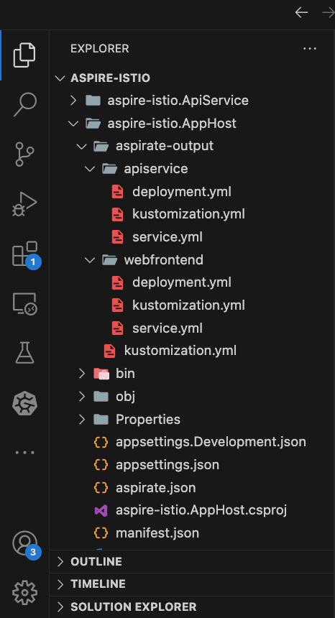Open Explorer views and more actions menu
The width and height of the screenshot is (335, 618).
(x=310, y=48)
